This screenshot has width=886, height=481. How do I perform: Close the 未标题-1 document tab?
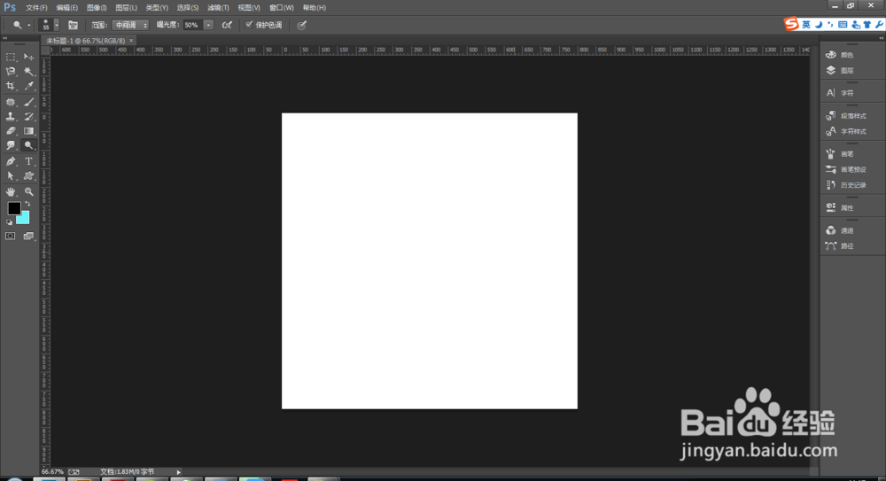(131, 41)
